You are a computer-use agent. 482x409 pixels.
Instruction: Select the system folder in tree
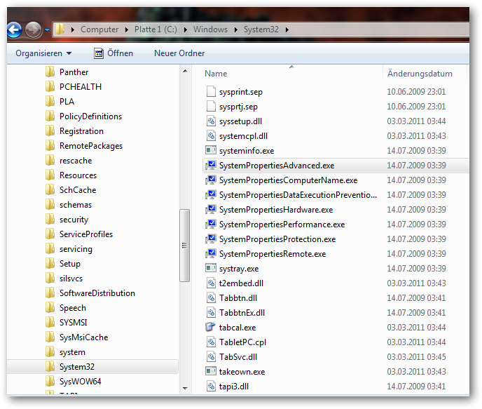pos(72,352)
